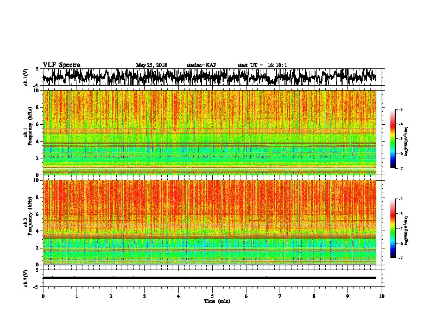Click time axis tick label "0"
Viewport: 430px width, 332px height.
coord(43,296)
